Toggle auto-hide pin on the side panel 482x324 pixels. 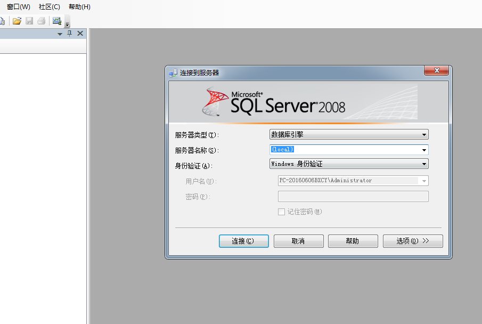69,33
